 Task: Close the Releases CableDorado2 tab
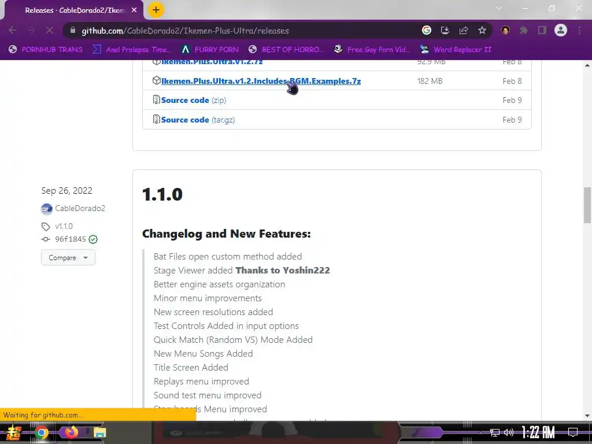(x=134, y=10)
